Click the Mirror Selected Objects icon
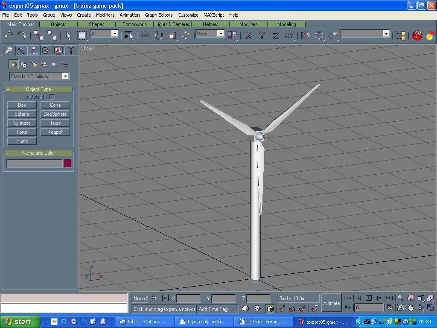Image resolution: width=437 pixels, height=328 pixels. tap(305, 35)
